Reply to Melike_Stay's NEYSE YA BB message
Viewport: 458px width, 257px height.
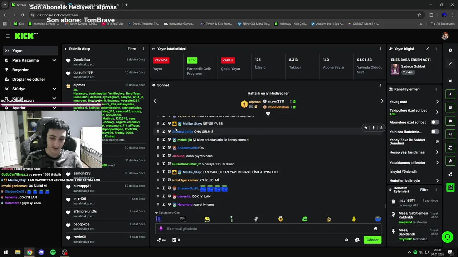[366, 128]
